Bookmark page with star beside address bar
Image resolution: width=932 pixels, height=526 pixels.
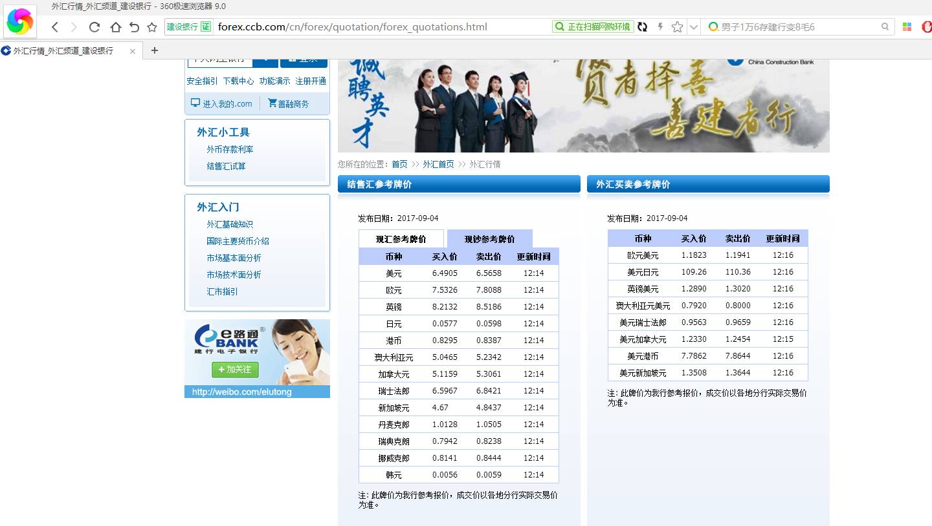point(152,27)
